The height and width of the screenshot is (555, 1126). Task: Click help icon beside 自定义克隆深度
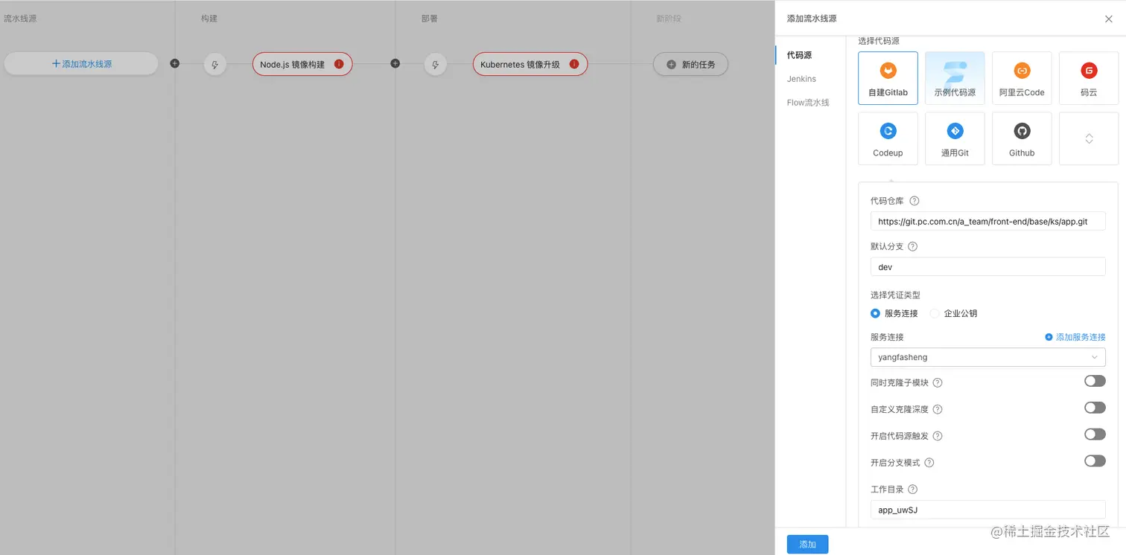point(938,409)
